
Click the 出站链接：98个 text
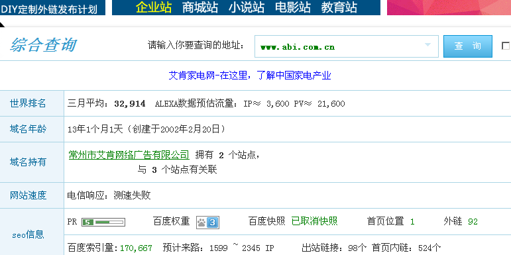(334, 248)
